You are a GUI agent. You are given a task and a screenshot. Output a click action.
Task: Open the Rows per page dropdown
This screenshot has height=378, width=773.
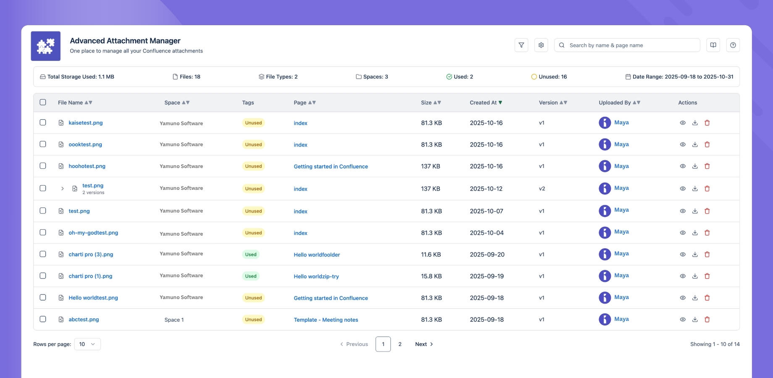87,344
